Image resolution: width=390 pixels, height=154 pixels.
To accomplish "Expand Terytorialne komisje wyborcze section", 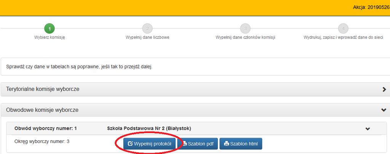I will pyautogui.click(x=384, y=89).
